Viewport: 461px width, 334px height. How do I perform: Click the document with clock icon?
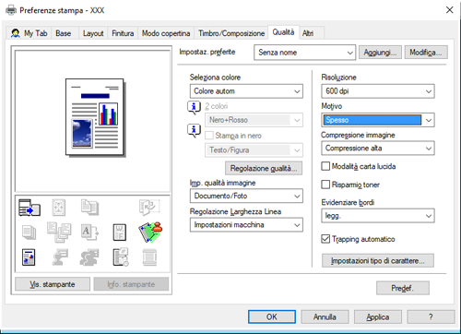point(121,257)
